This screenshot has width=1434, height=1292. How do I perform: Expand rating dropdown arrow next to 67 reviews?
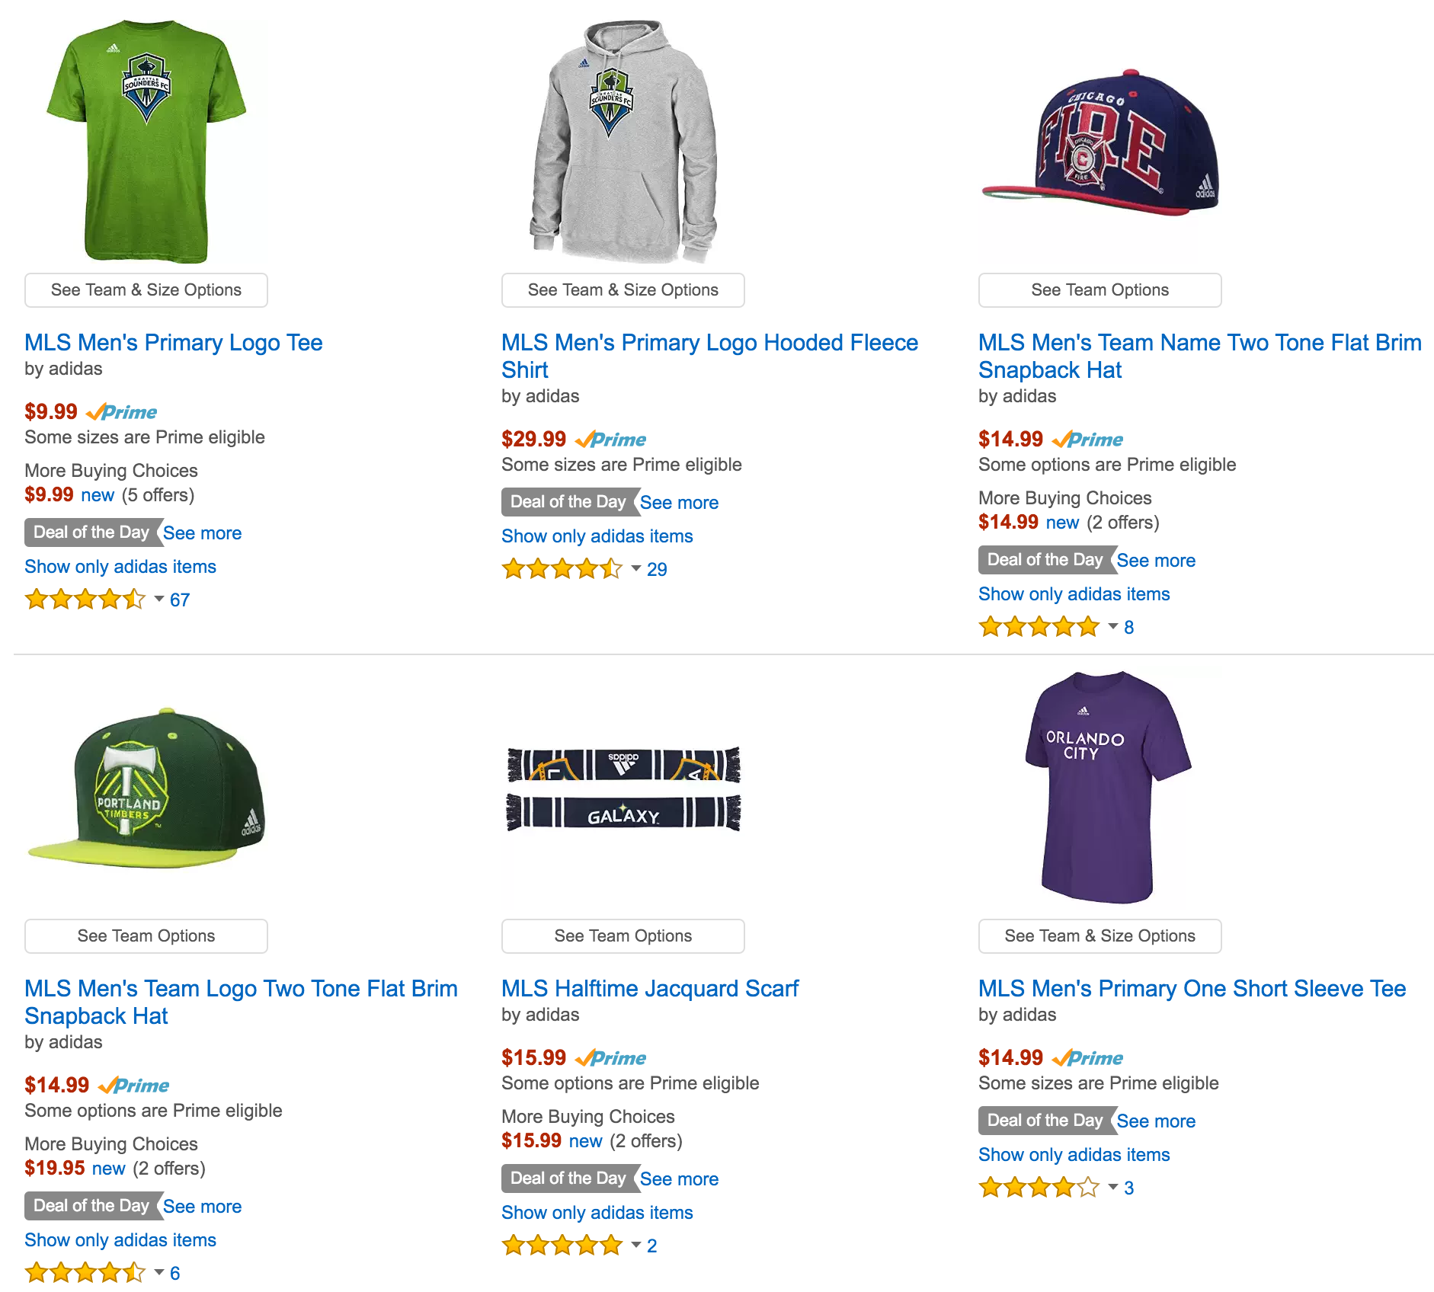click(159, 599)
